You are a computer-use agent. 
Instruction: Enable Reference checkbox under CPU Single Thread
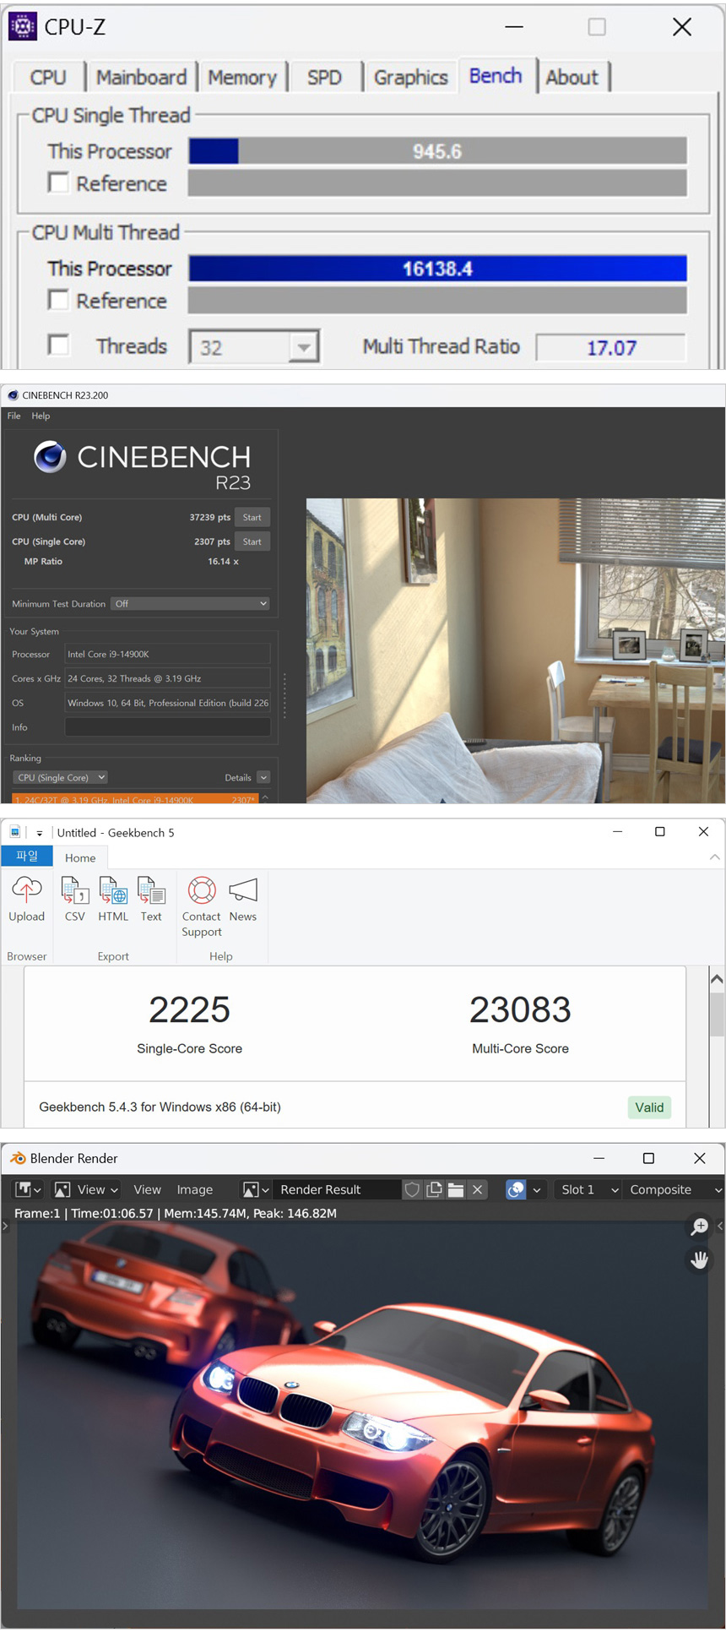[x=58, y=182]
